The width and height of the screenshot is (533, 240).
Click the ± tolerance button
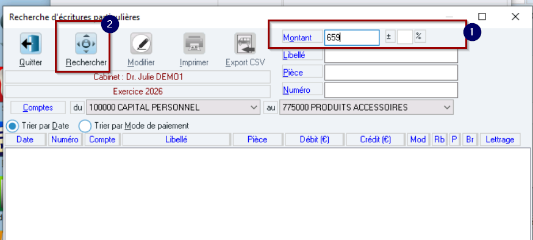coord(390,37)
